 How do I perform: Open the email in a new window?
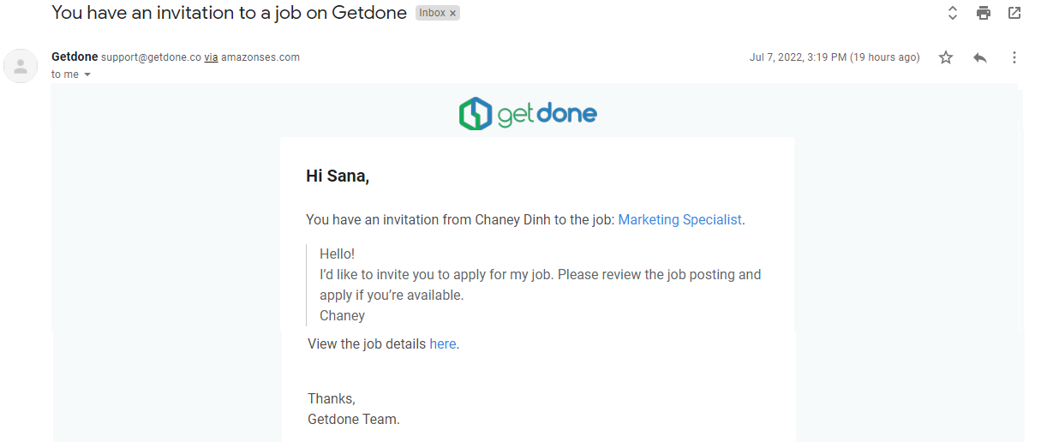point(1014,13)
